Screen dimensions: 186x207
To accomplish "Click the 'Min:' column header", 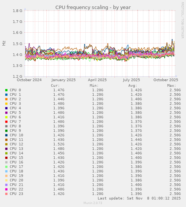I will pyautogui.click(x=94, y=86).
